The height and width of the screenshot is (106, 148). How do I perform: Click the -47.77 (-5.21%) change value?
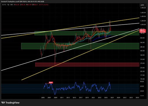tap(43, 5)
